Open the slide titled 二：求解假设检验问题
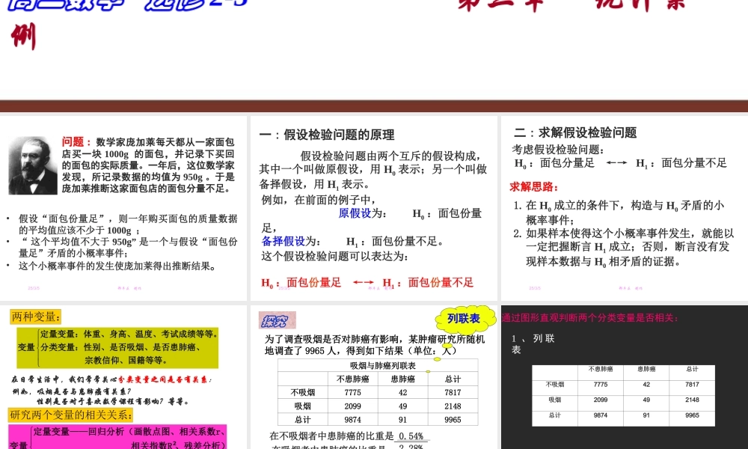748x449 pixels. point(625,208)
